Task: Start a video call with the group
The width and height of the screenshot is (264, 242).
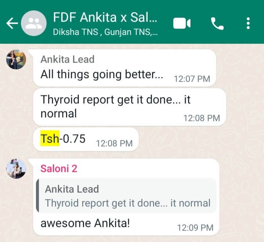Action: coord(182,23)
